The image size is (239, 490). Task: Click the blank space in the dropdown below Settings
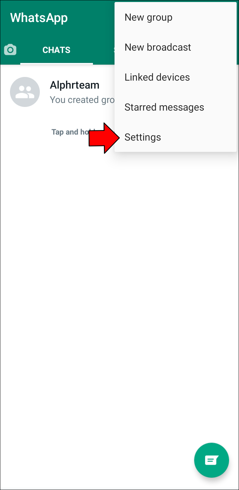tap(176, 149)
